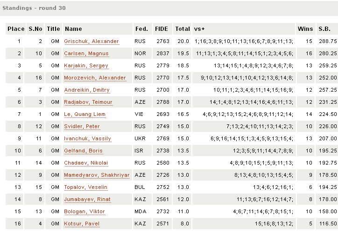Click the FIDE column header
338x231 pixels.
click(162, 29)
